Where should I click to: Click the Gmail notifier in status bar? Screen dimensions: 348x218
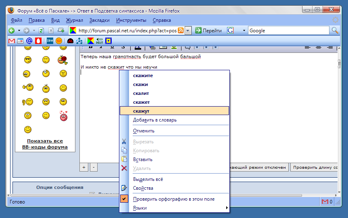pyautogui.click(x=327, y=201)
